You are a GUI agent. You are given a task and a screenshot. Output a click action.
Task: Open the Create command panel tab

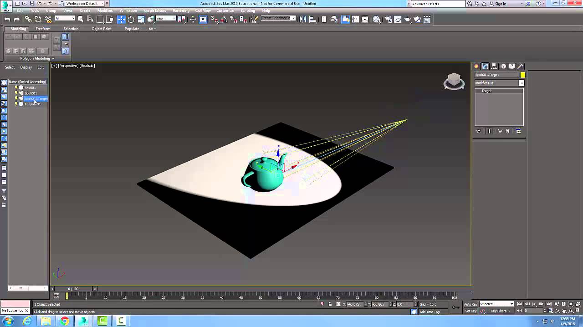476,66
